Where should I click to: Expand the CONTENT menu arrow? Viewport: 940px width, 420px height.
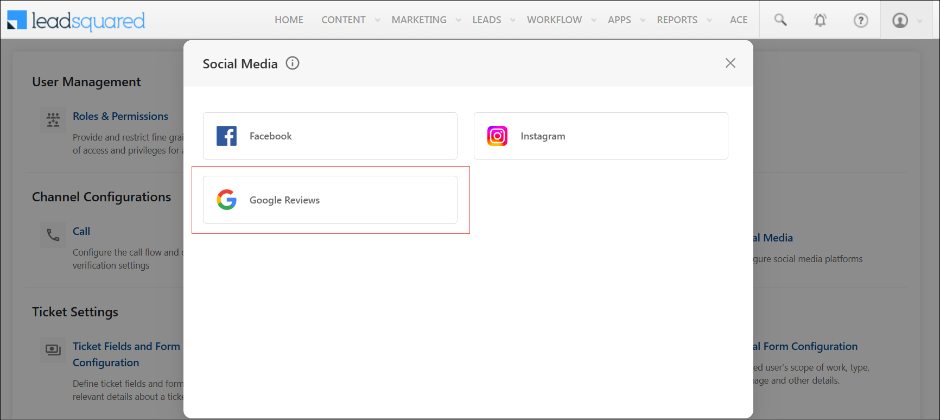(x=377, y=20)
